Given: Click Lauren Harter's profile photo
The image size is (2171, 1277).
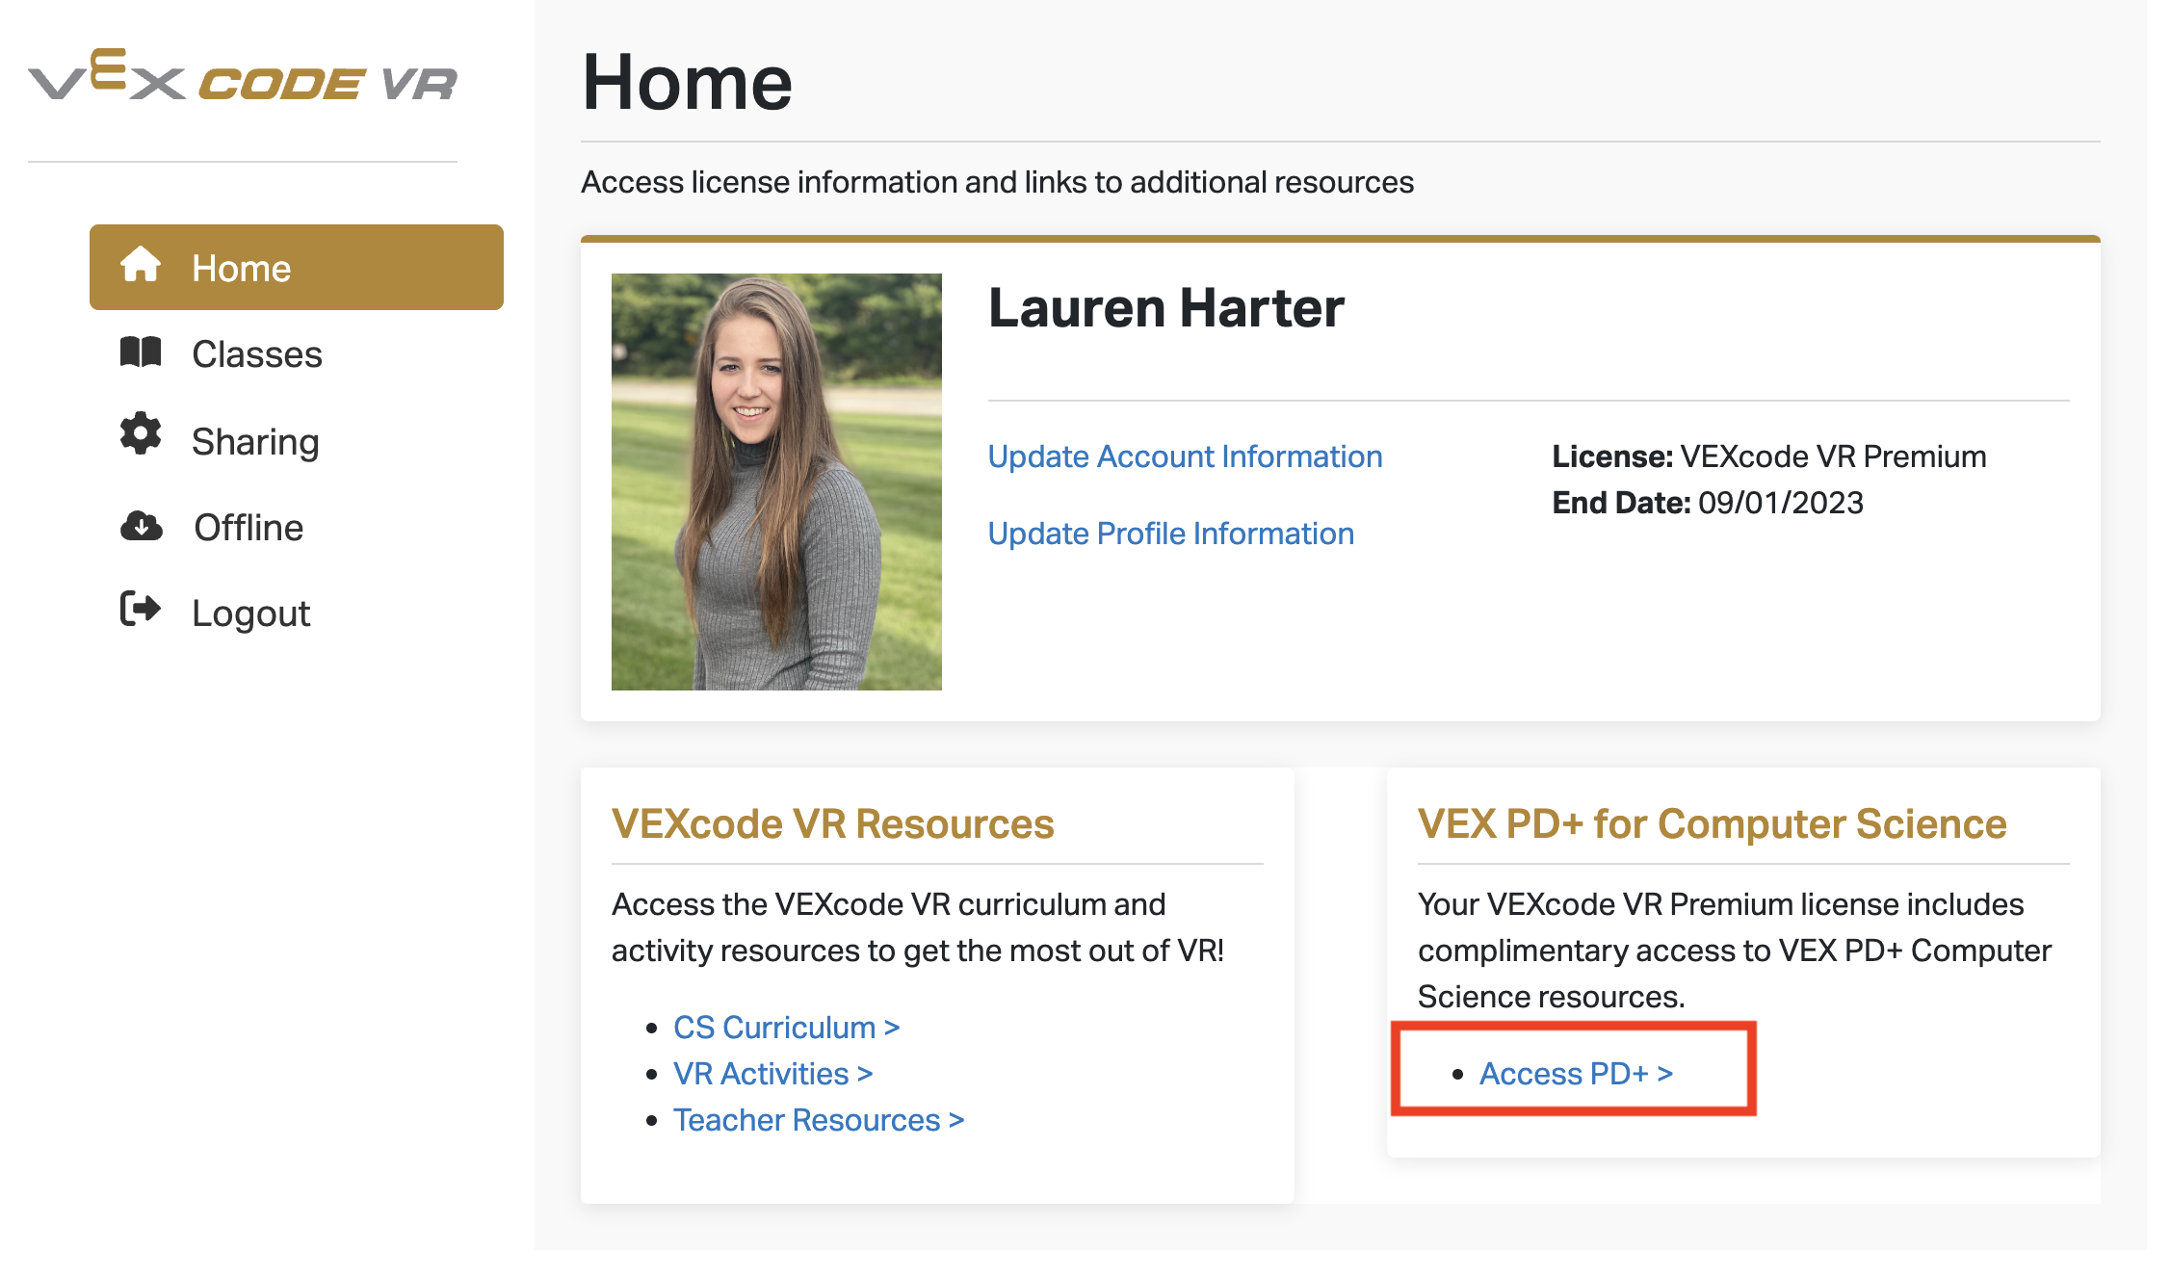Looking at the screenshot, I should click(776, 482).
